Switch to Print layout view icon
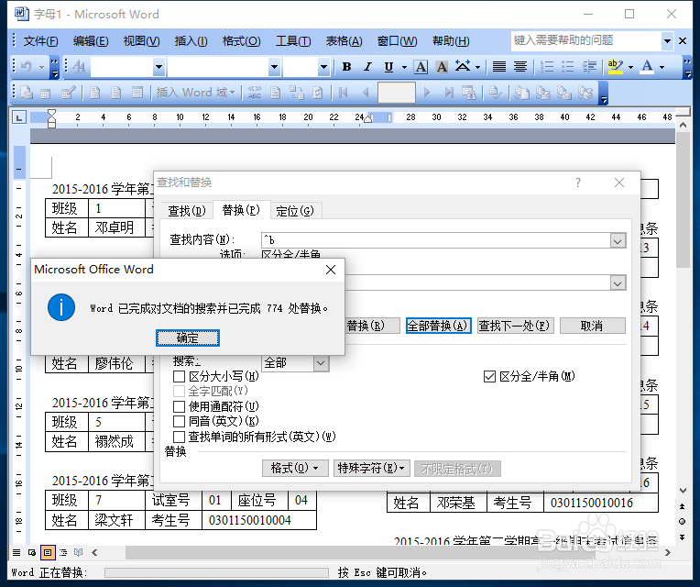 point(48,552)
